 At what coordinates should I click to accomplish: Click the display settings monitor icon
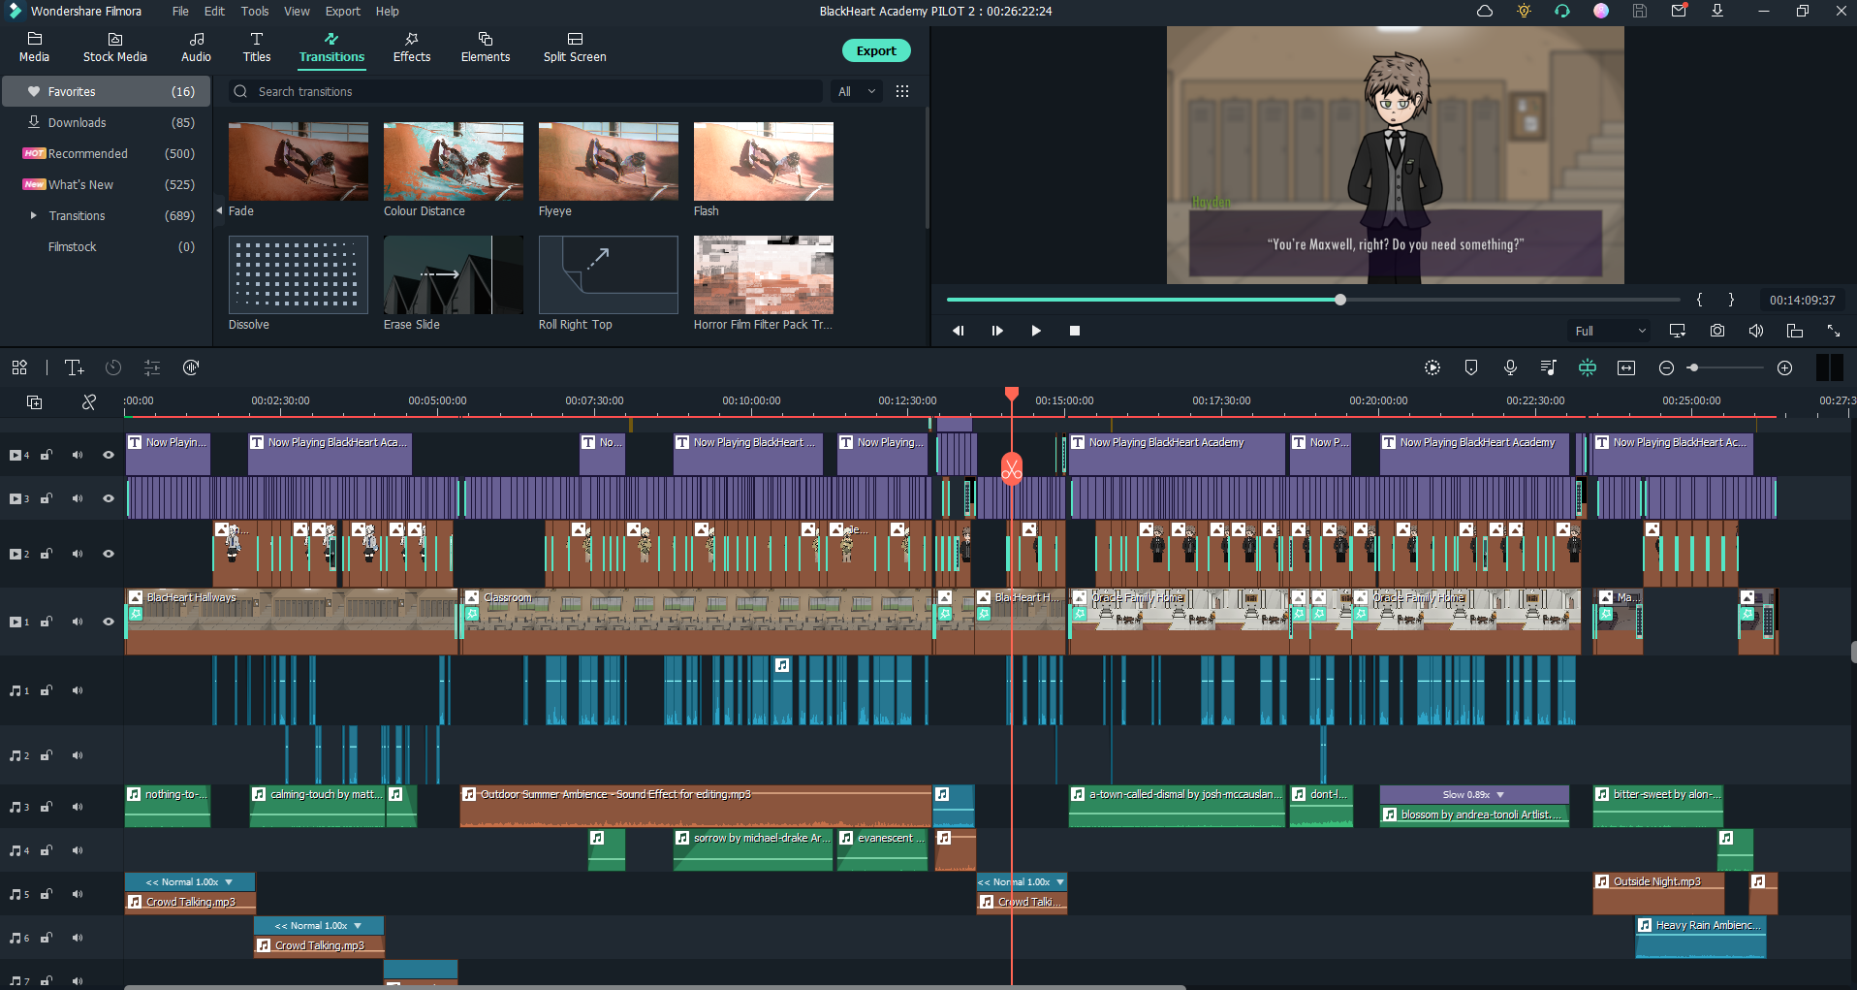pos(1678,331)
